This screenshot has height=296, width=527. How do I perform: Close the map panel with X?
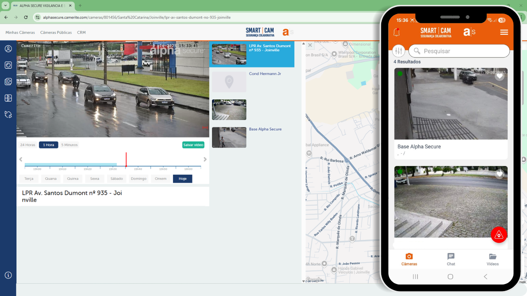[310, 45]
